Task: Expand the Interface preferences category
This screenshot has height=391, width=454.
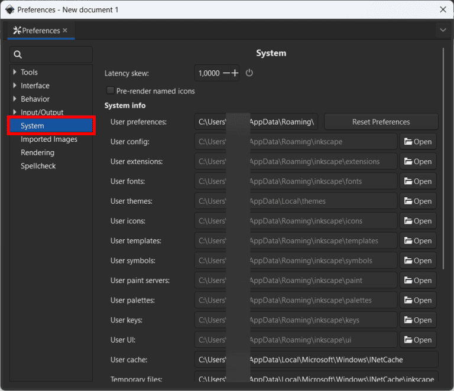Action: click(x=15, y=86)
